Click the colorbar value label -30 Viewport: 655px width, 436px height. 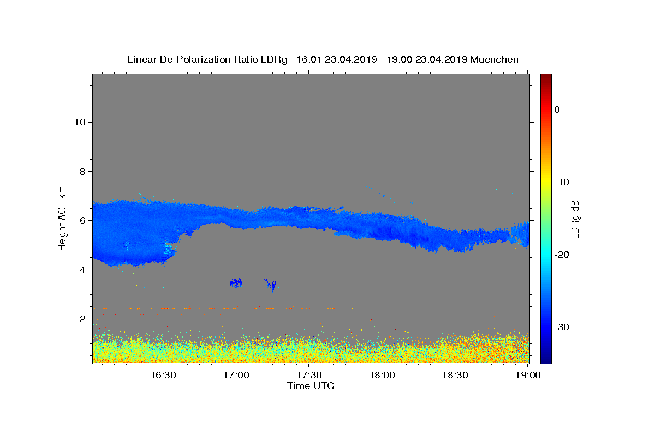[562, 327]
